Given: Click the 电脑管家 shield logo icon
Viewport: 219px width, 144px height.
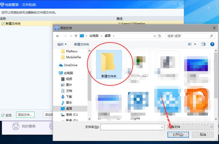Looking at the screenshot, I should [2, 5].
